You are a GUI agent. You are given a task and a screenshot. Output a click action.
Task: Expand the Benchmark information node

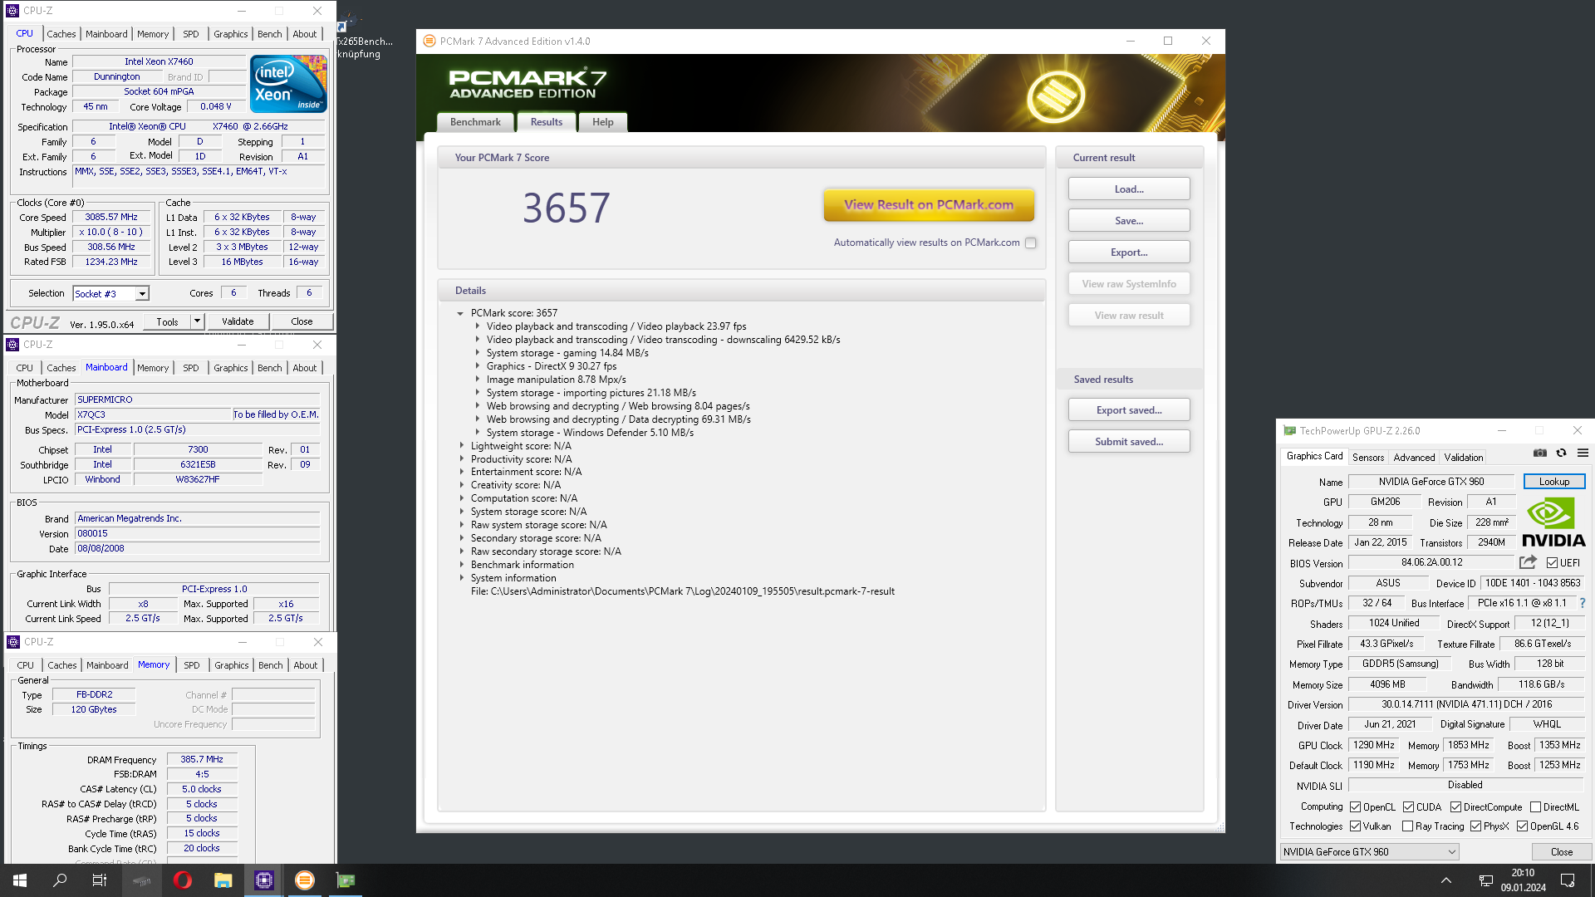coord(462,565)
